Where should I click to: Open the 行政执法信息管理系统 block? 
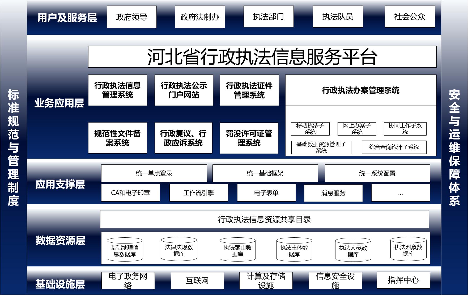[117, 90]
